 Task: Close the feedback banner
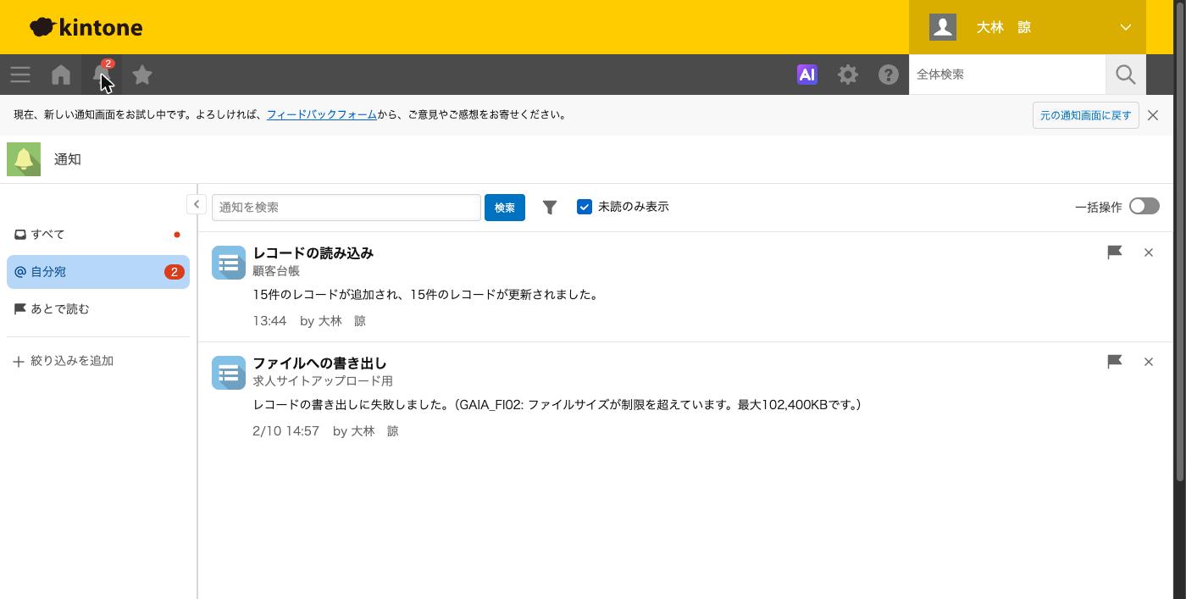(1153, 115)
